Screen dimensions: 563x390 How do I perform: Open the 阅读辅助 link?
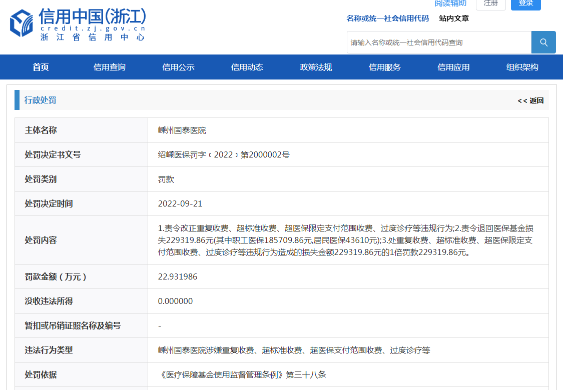(450, 3)
